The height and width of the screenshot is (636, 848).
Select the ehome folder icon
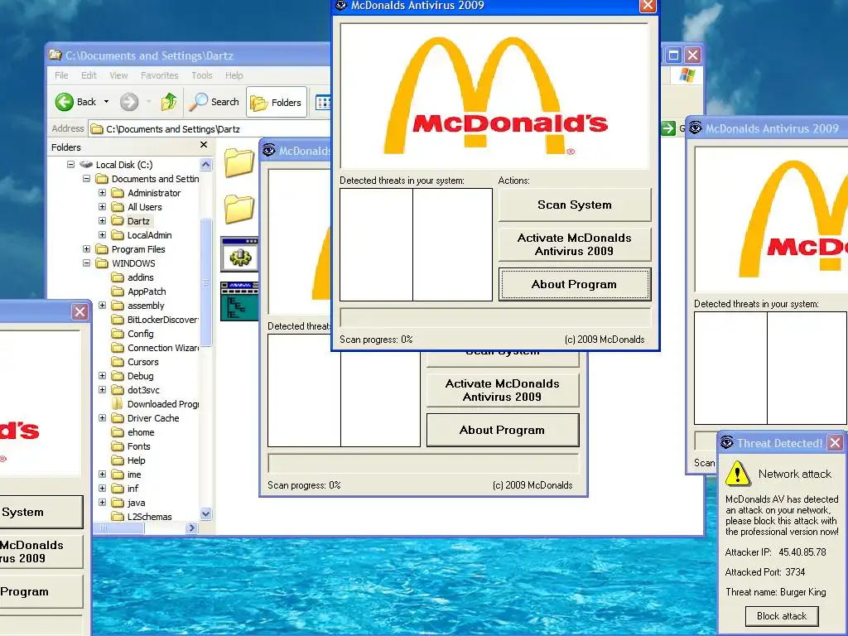click(x=118, y=432)
